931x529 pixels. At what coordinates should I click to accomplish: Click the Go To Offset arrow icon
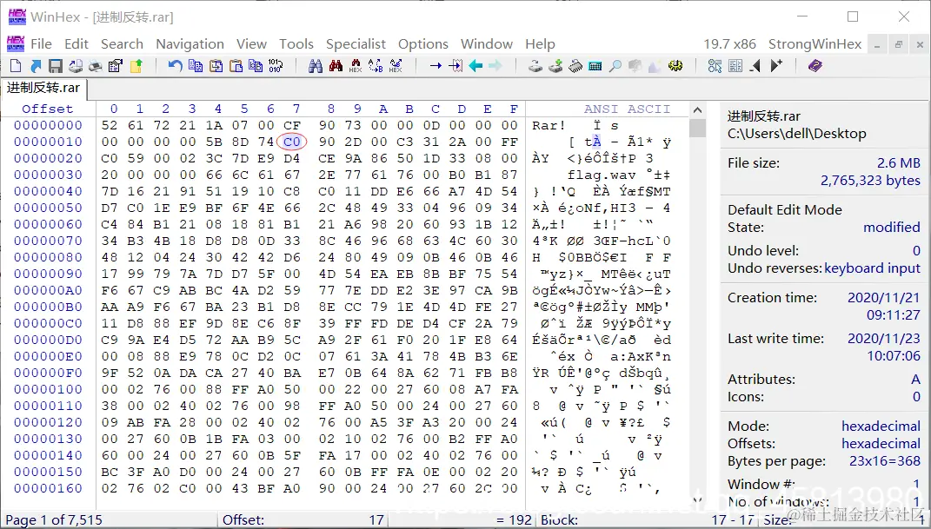(436, 66)
